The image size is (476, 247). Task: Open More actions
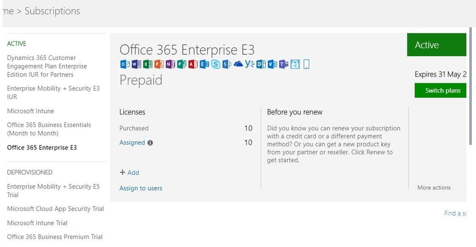click(434, 188)
